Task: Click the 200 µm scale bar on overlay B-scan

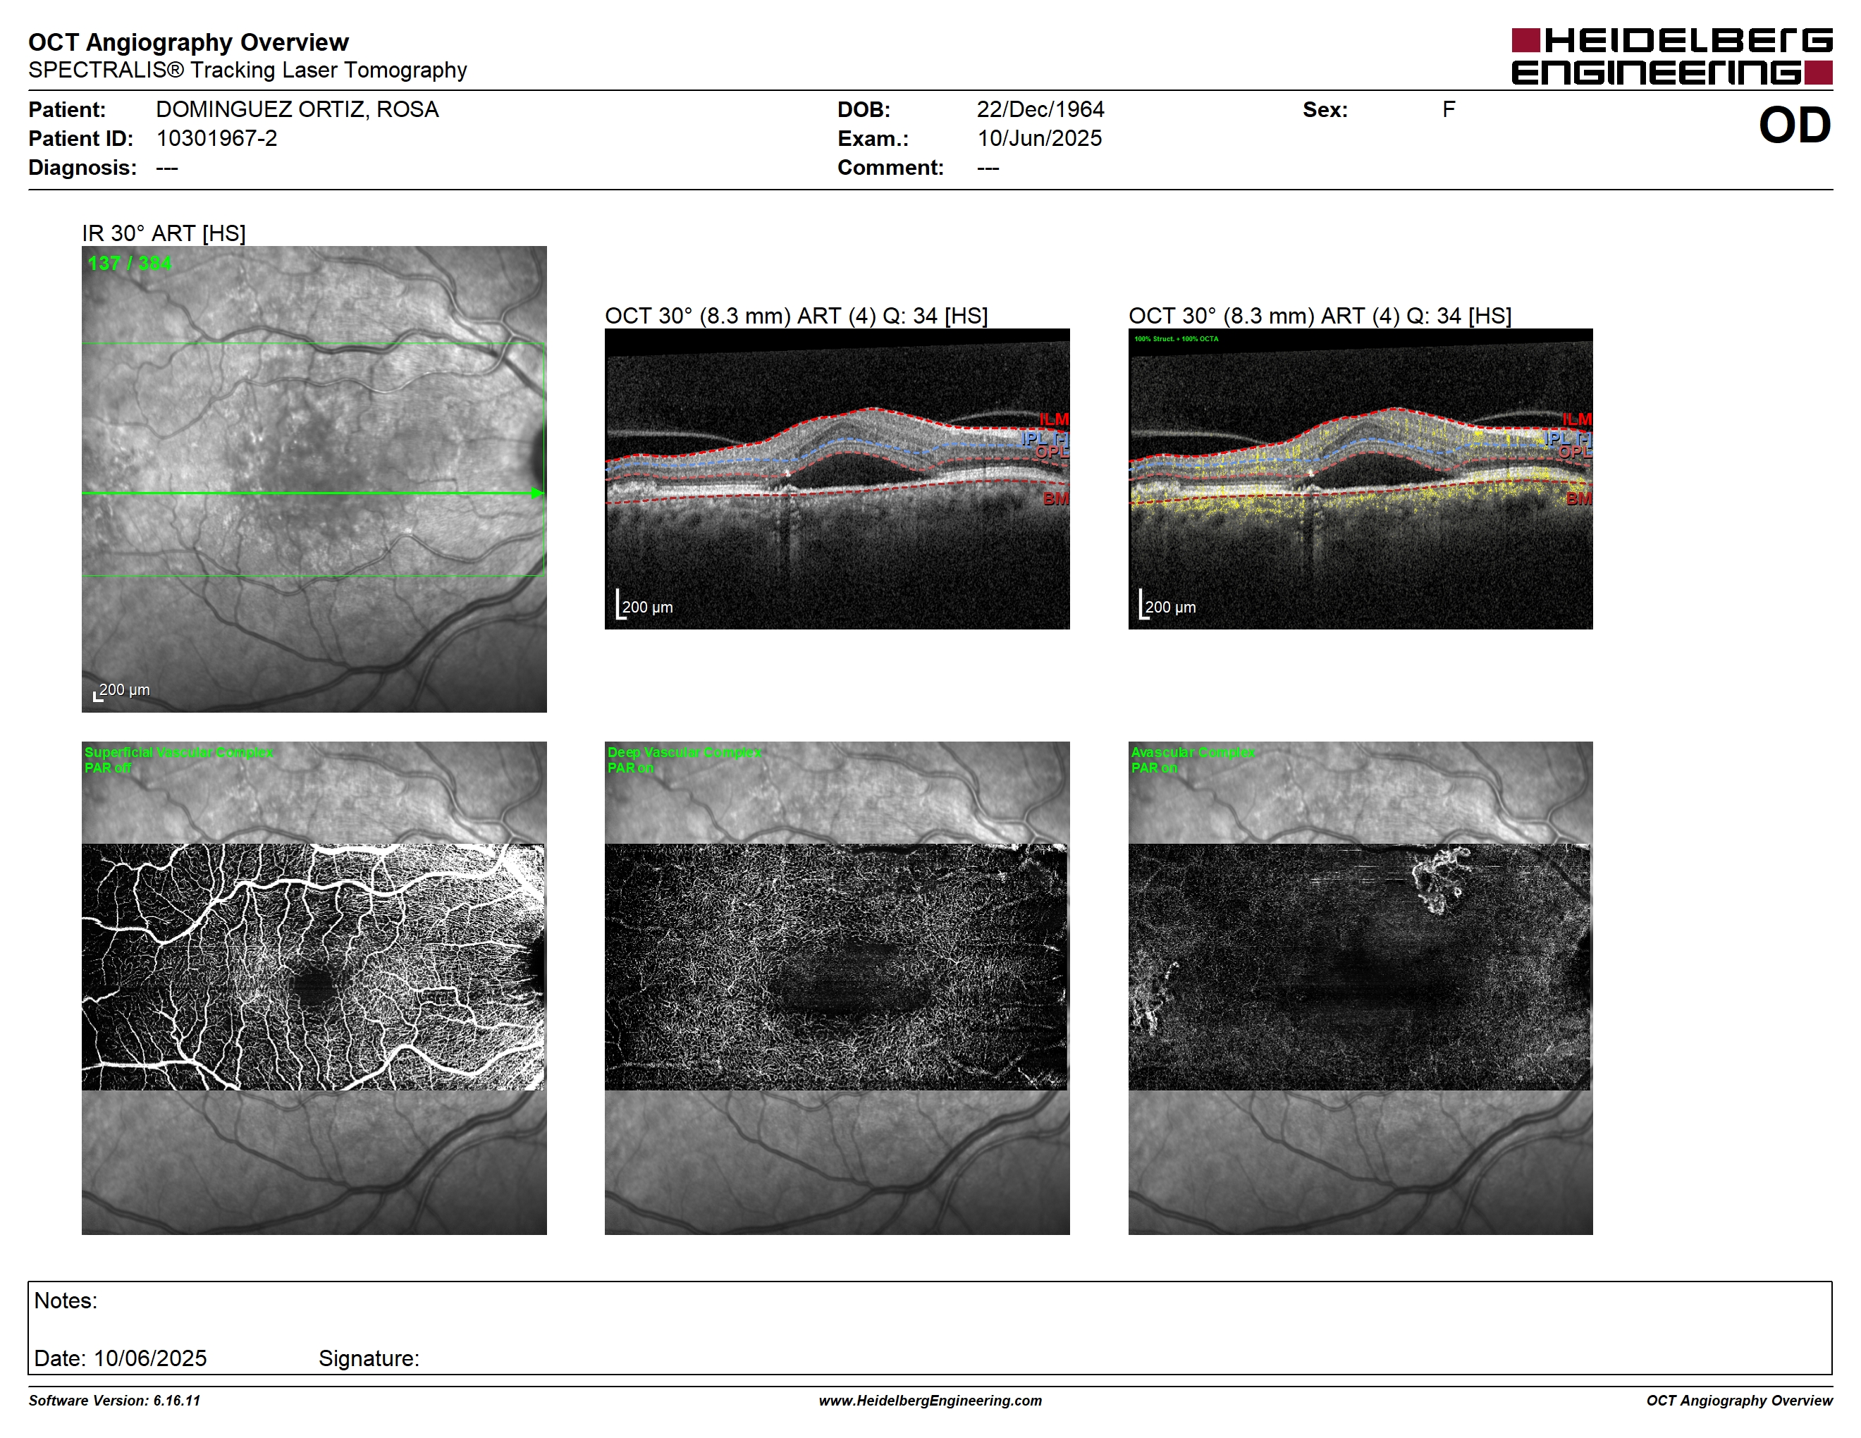Action: (1168, 604)
